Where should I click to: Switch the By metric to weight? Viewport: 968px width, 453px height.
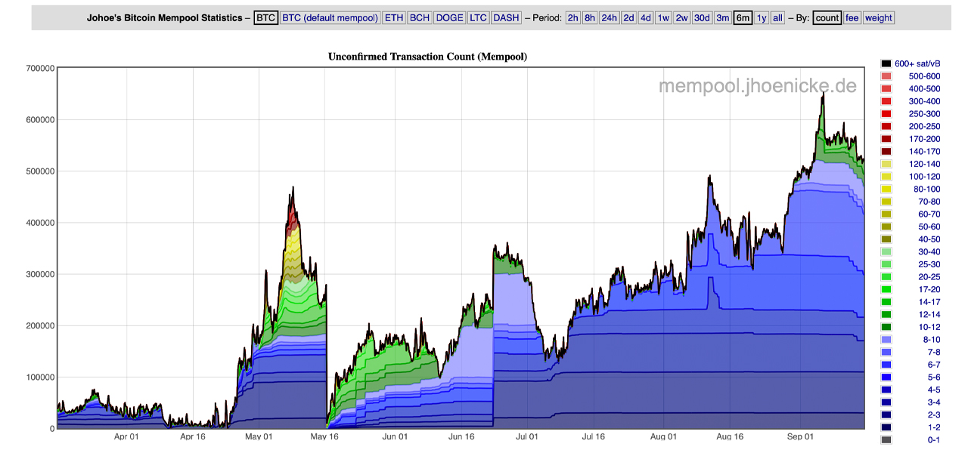(x=878, y=17)
